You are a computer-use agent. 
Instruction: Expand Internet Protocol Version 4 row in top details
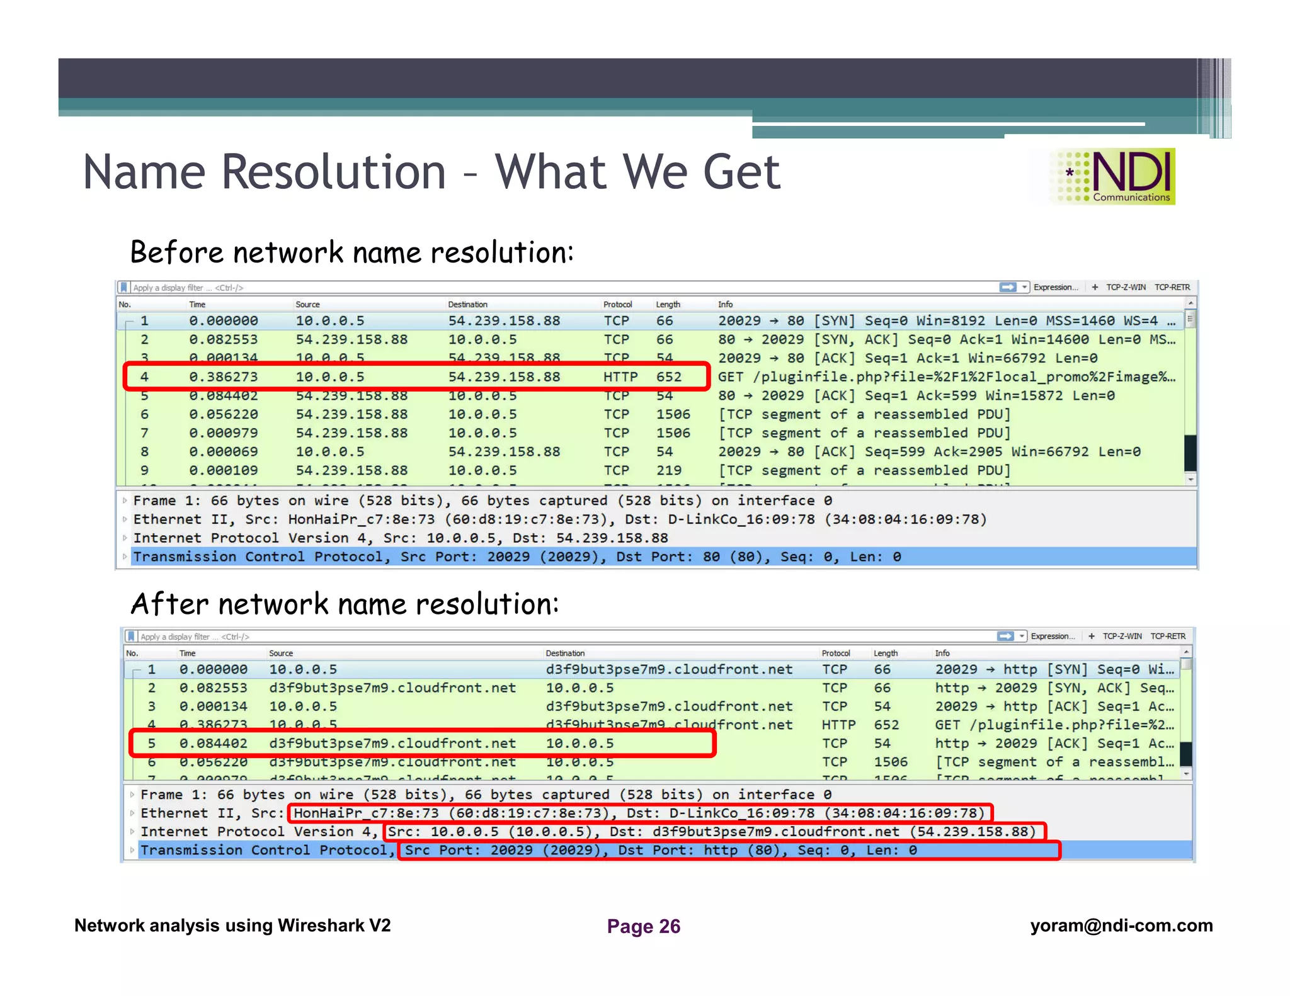coord(125,538)
